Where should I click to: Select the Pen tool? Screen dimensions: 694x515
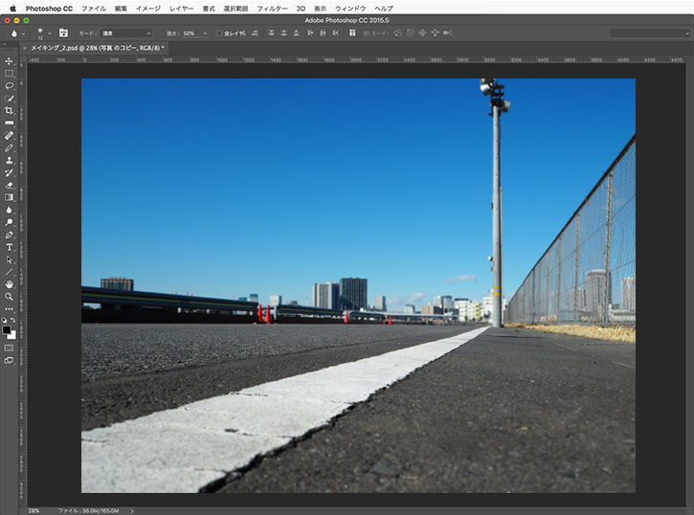pos(9,235)
